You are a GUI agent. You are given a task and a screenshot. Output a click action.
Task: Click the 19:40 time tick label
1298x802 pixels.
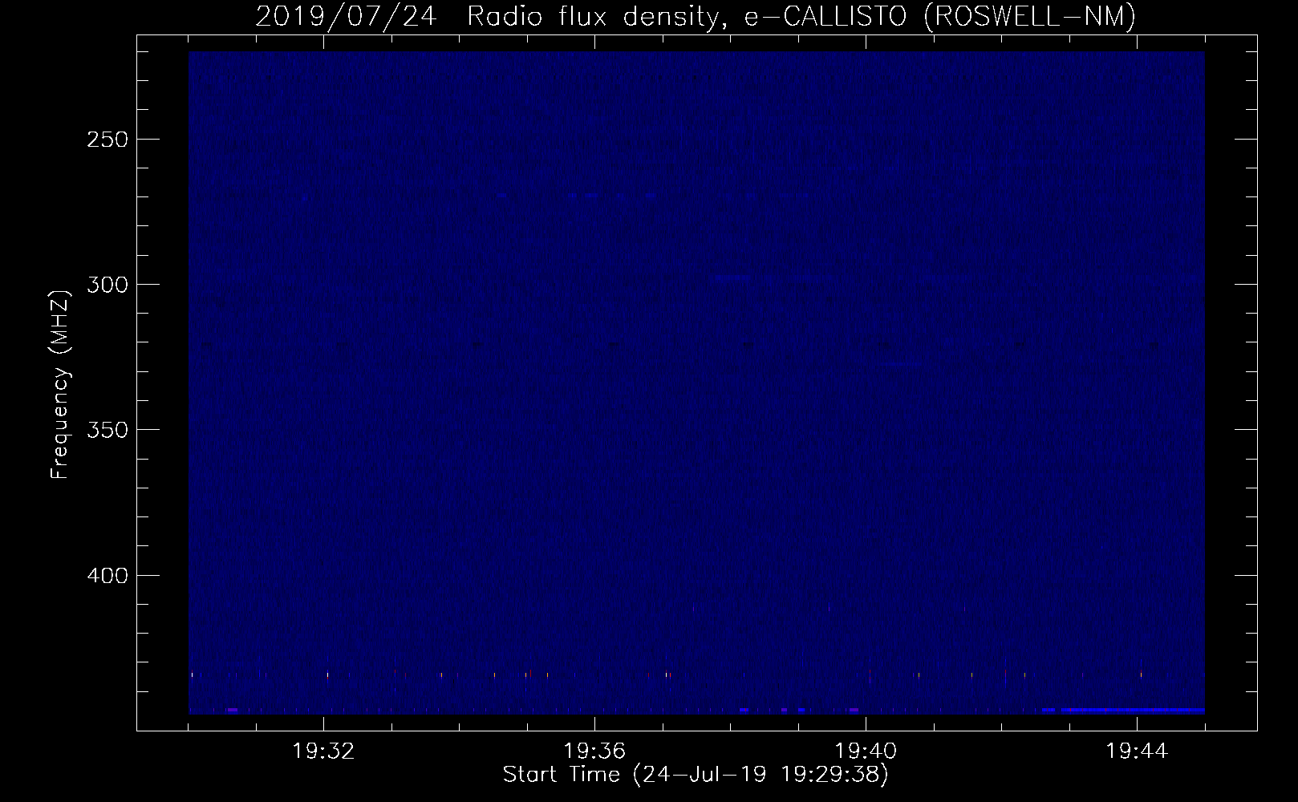tap(866, 751)
